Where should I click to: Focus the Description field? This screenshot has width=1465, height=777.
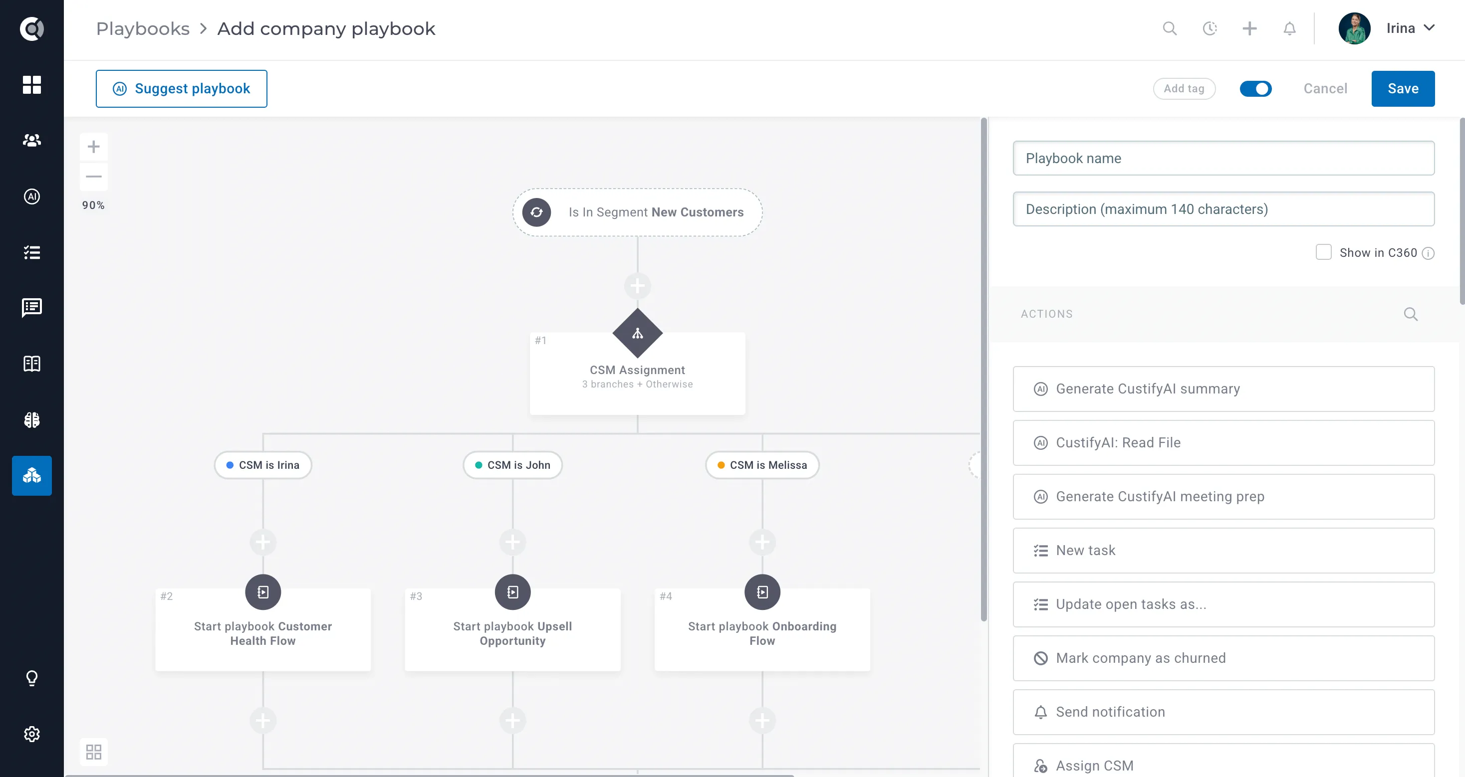coord(1223,209)
